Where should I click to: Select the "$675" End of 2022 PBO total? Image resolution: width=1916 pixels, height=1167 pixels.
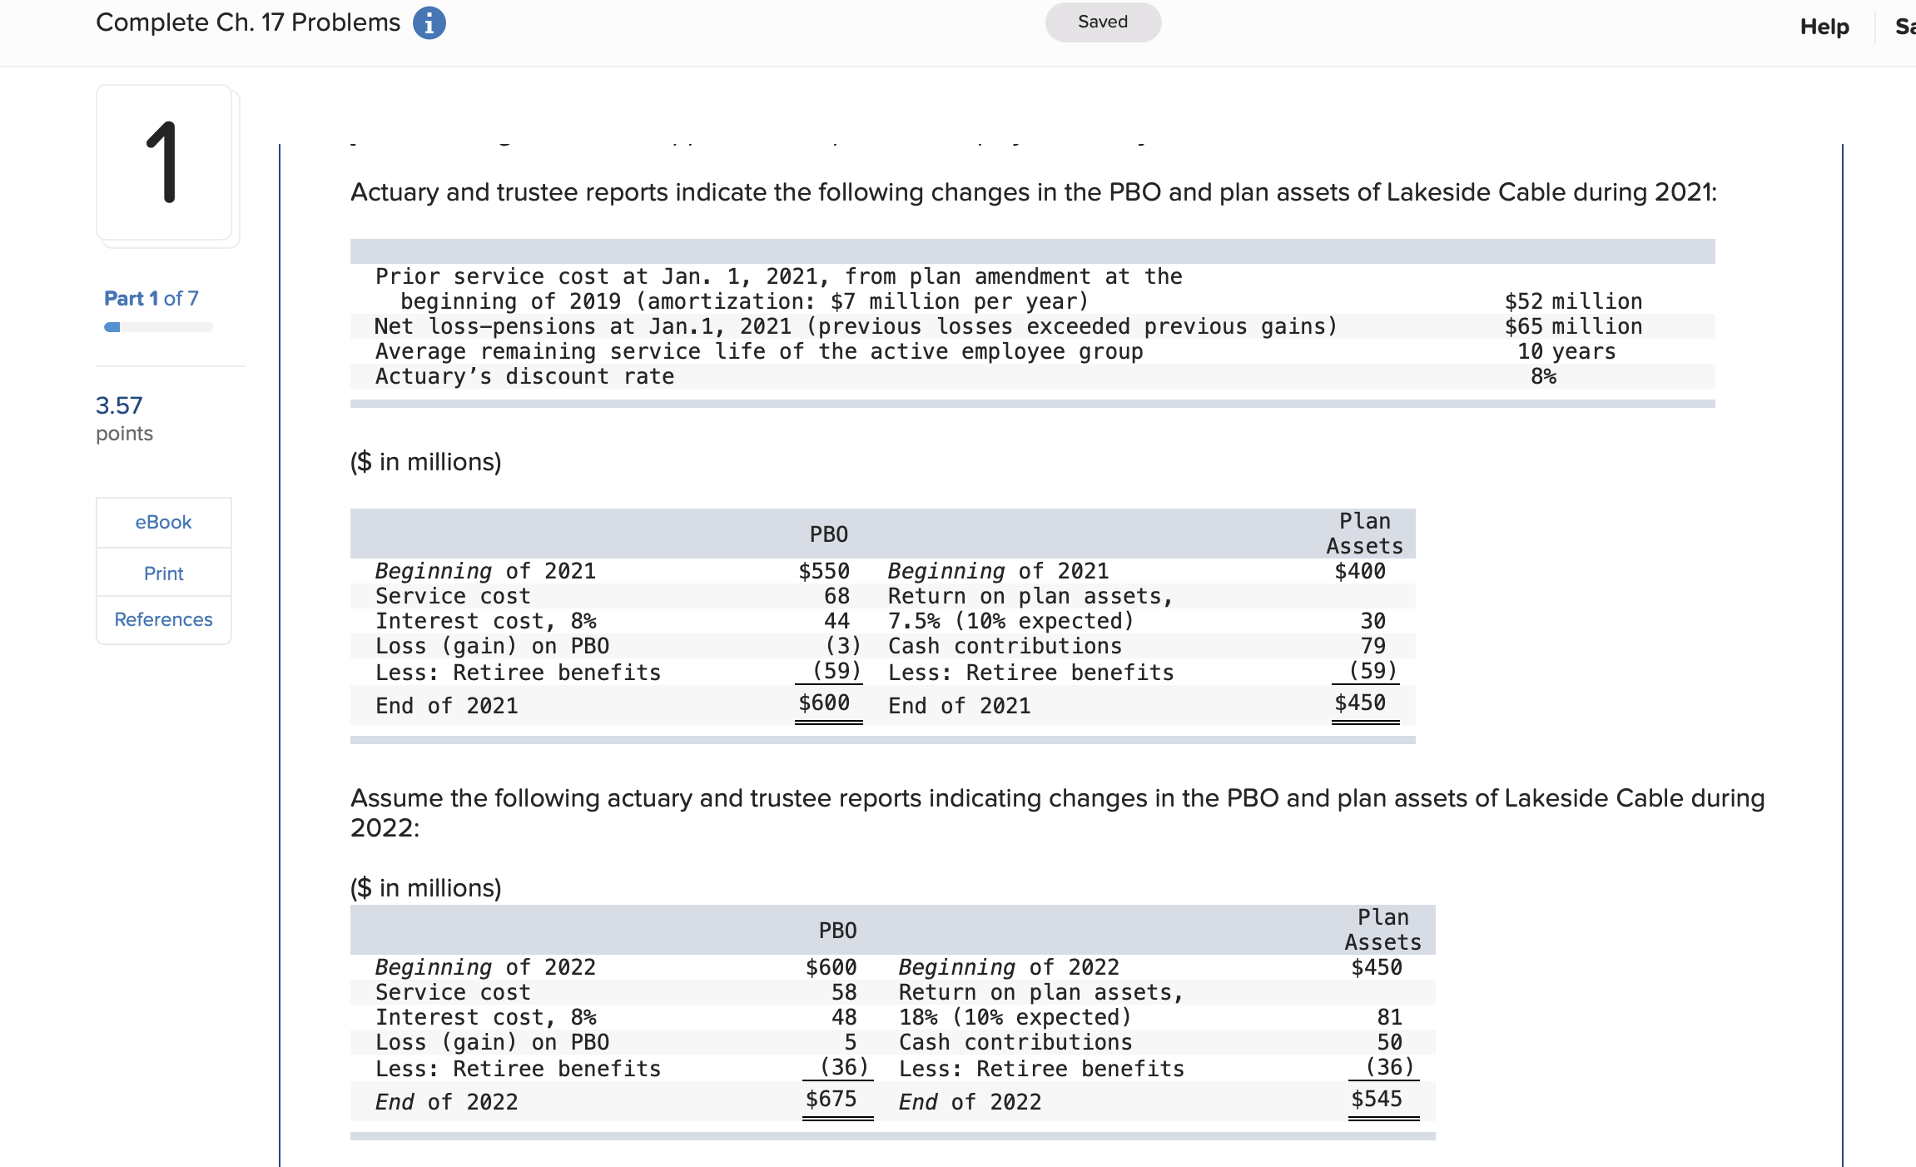tap(831, 1099)
